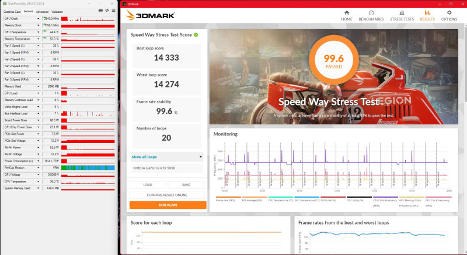Viewport: 467px width, 255px height.
Task: Click the GPU Clock sensor graph in GPU-Z
Action: pyautogui.click(x=88, y=19)
